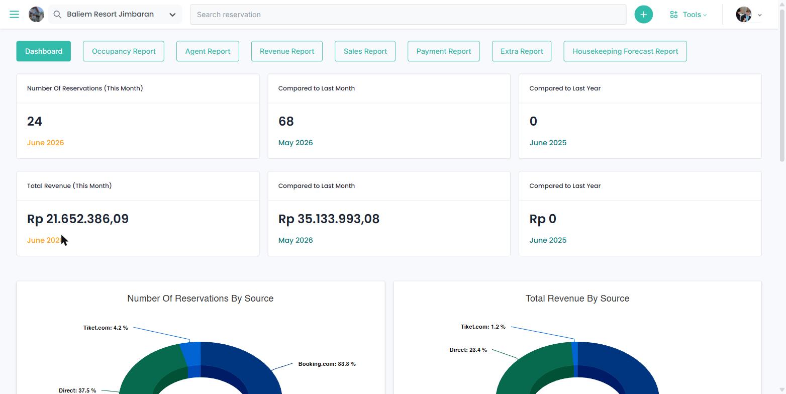Expand the Baliem Resort Jimbaran property dropdown

coord(172,15)
